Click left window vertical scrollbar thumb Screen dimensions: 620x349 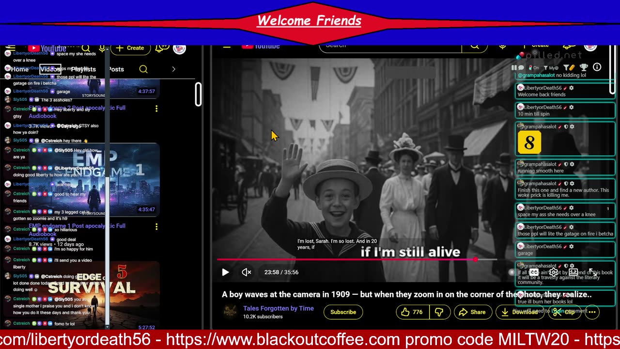click(x=198, y=94)
